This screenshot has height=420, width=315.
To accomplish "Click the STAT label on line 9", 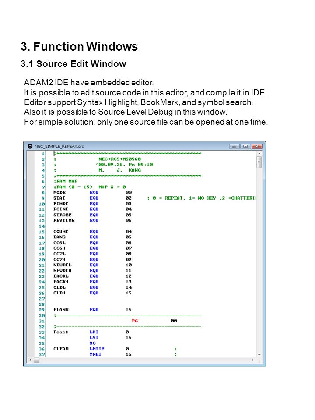I will coord(59,198).
